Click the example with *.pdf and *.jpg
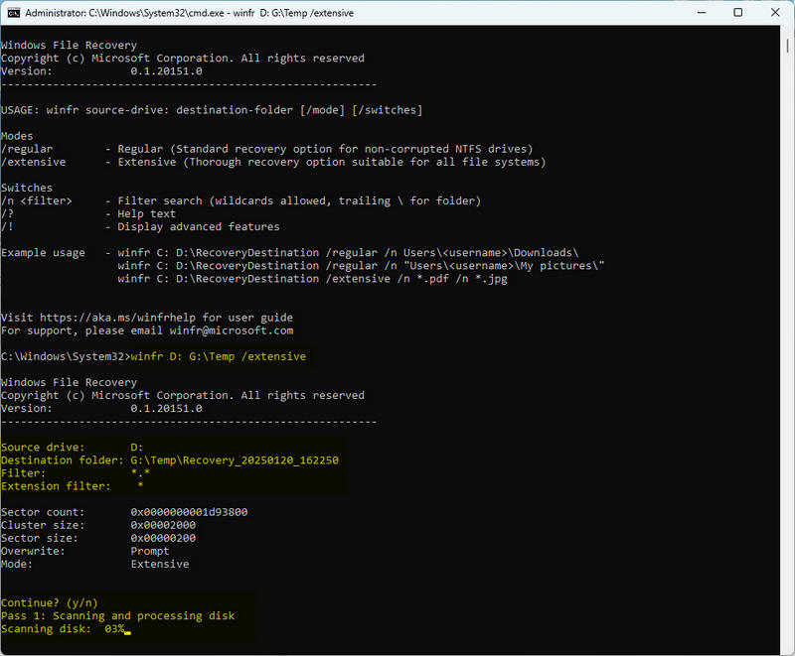795x656 pixels. pyautogui.click(x=312, y=279)
